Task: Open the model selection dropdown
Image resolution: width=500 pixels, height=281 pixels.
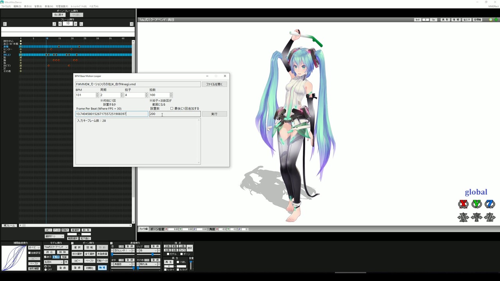Action: [x=56, y=247]
